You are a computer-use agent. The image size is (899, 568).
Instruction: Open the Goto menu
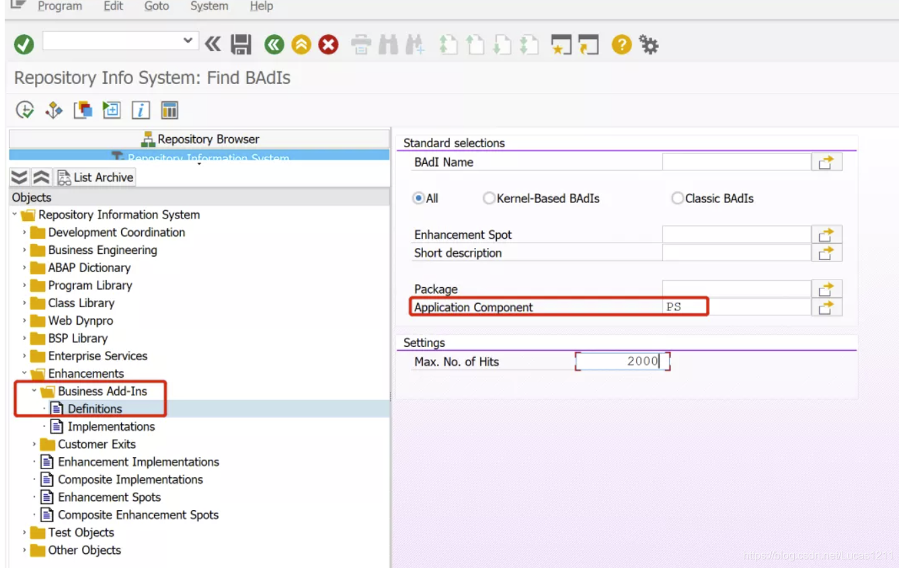tap(157, 6)
